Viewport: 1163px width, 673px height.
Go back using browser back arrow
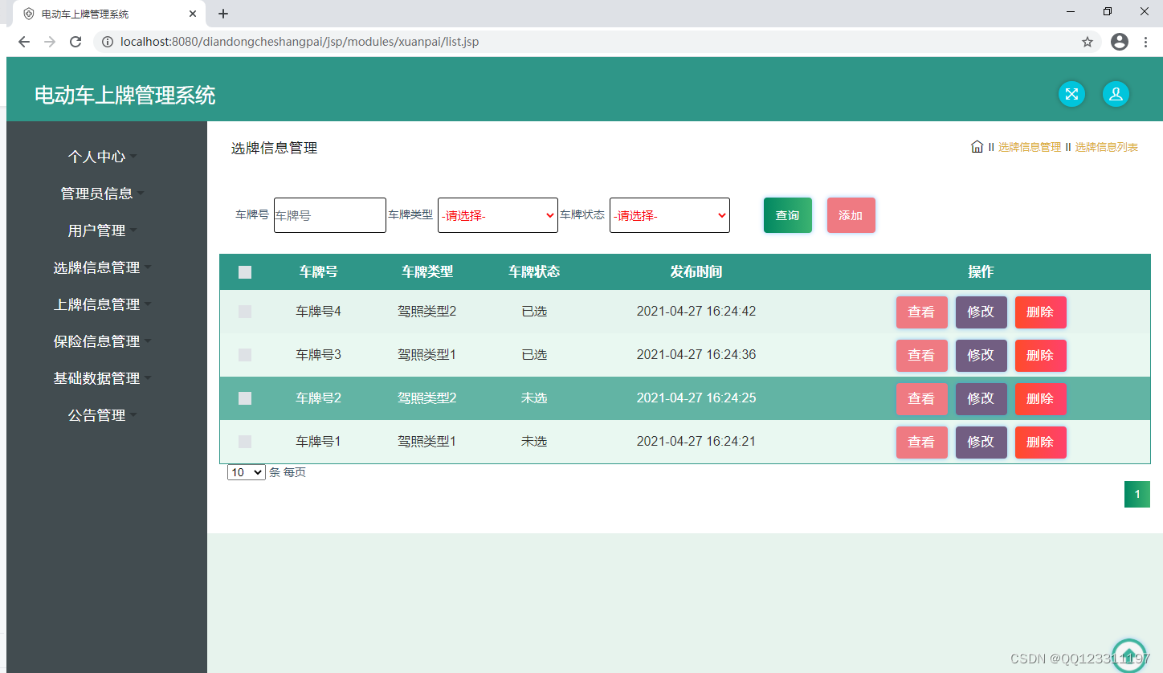24,42
